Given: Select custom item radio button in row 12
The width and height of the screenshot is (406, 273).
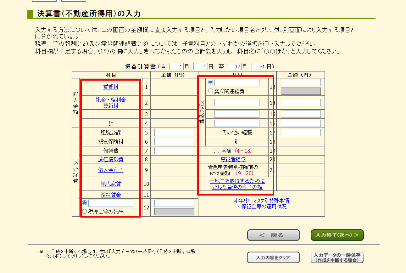Looking at the screenshot, I should coord(84,203).
